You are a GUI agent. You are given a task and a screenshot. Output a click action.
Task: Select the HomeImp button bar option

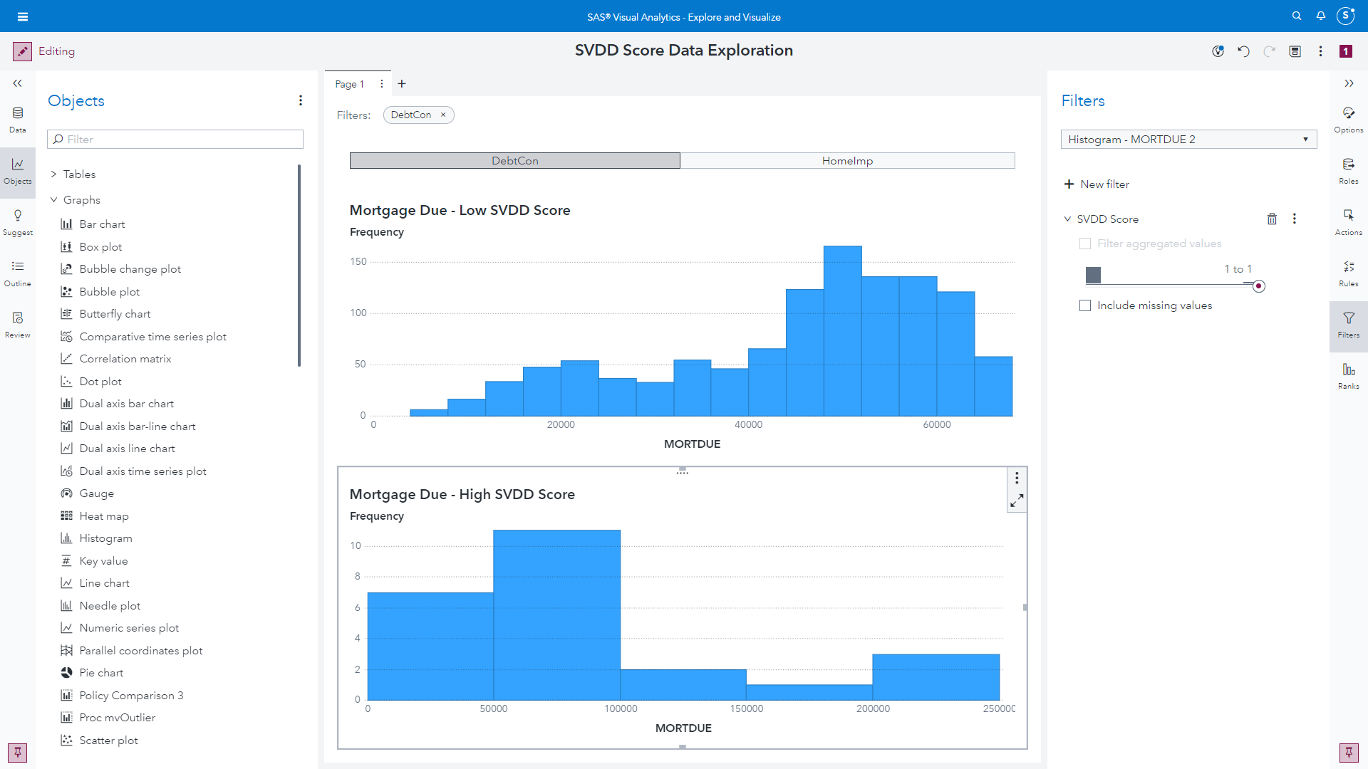(x=847, y=161)
